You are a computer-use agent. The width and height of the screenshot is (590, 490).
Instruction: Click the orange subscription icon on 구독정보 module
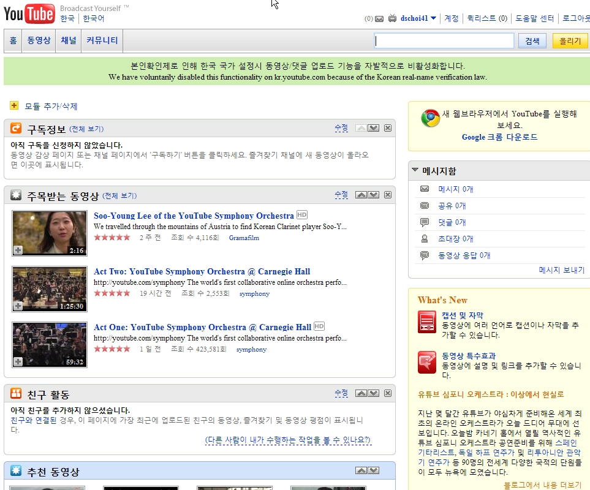[x=17, y=129]
